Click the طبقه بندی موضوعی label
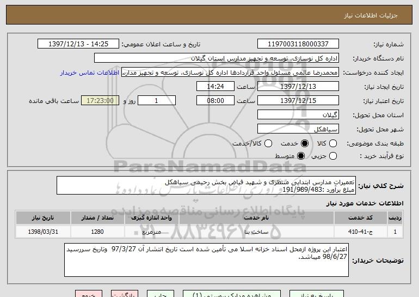This screenshot has height=297, width=419. click(375, 144)
